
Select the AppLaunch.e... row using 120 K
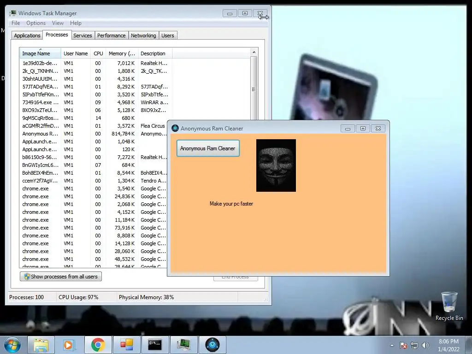tap(93, 149)
